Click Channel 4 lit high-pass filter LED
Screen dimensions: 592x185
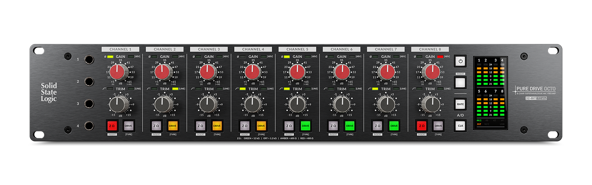point(243,89)
